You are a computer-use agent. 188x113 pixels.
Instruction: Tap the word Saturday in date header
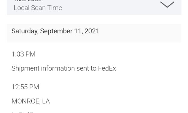coord(25,31)
